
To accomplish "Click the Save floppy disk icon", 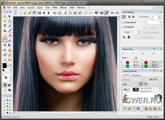I will (x=39, y=13).
